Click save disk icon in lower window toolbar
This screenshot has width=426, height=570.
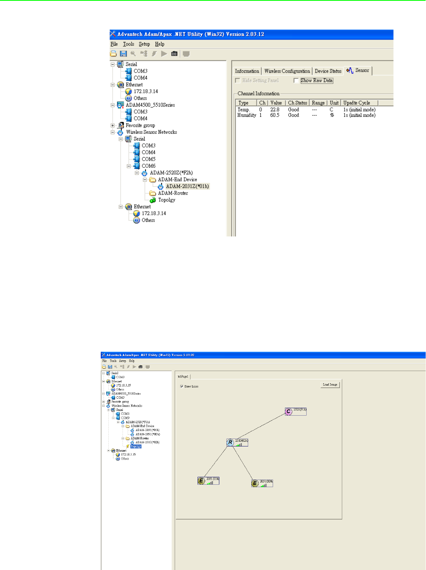(x=110, y=367)
